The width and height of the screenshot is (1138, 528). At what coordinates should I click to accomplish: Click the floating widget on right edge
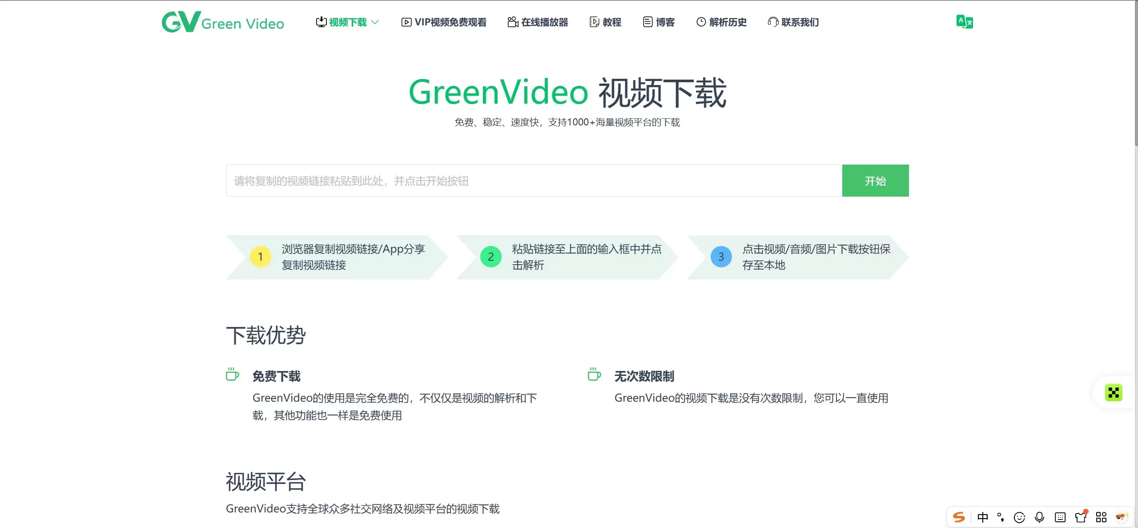(1114, 392)
